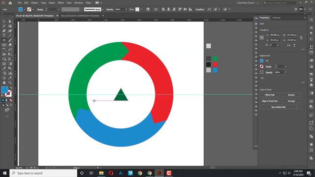Viewport: 315px width, 177px height.
Task: Open Essentials Classic workspace switcher
Action: [x=248, y=3]
